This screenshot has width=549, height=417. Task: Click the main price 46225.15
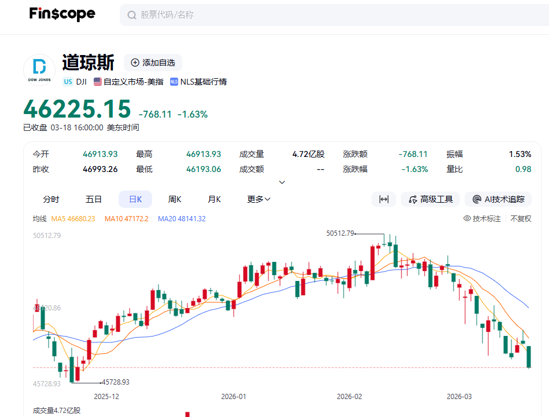[77, 109]
